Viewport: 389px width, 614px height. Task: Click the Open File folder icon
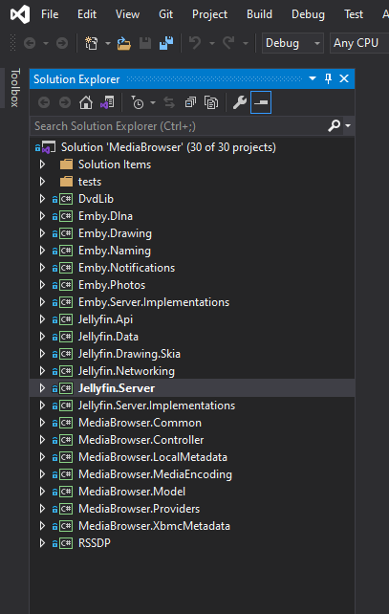(x=123, y=43)
